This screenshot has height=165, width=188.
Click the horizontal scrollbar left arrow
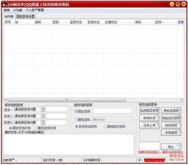pos(5,100)
